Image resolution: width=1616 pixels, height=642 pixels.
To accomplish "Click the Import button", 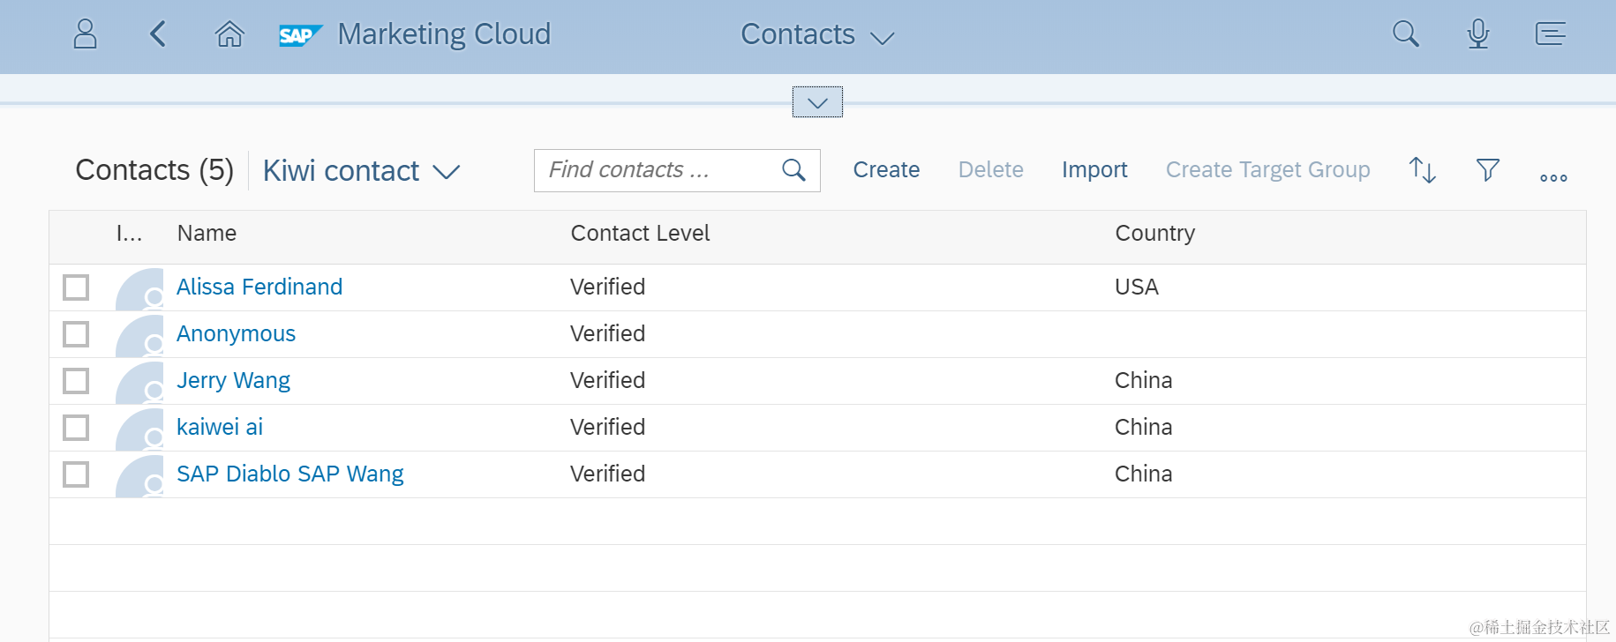I will pyautogui.click(x=1094, y=169).
